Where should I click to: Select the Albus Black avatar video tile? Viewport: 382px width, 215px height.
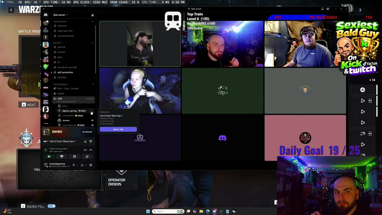pos(223,91)
